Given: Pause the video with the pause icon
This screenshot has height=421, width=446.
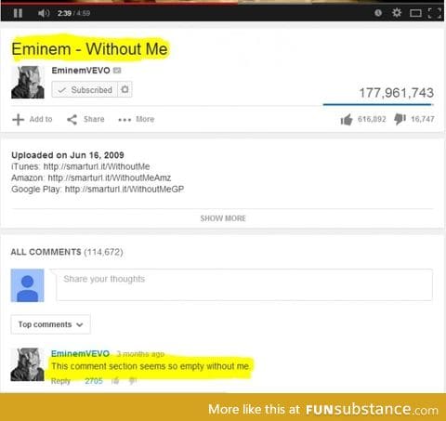Looking at the screenshot, I should tap(18, 13).
